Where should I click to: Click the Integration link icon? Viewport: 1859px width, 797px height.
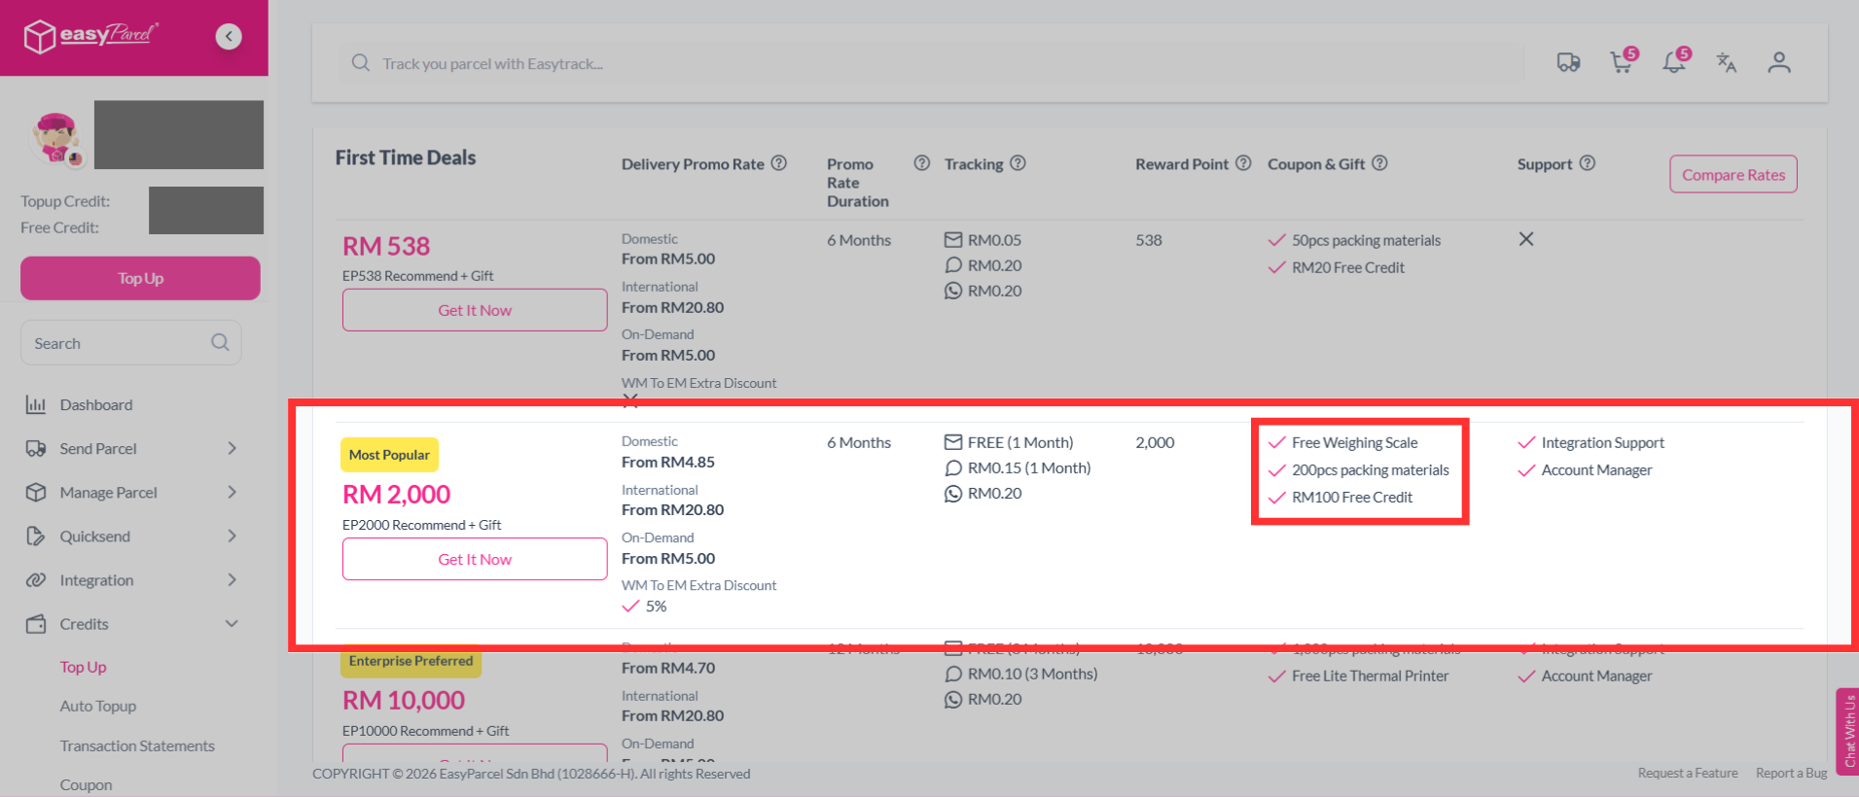pos(36,579)
